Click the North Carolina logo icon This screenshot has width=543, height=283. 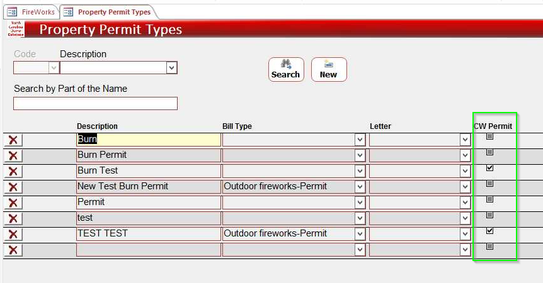tap(16, 29)
